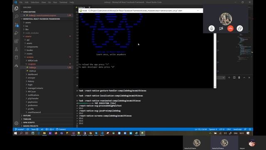Click the Connect status bar item
Viewport: 266px width, 150px height.
click(x=61, y=130)
